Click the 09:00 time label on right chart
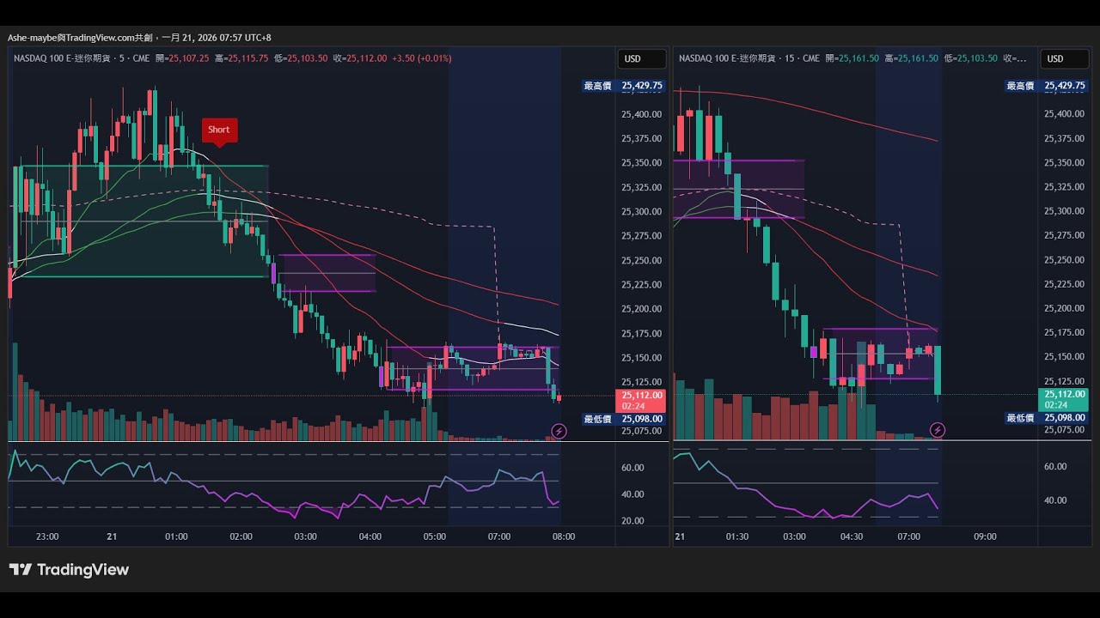Image resolution: width=1100 pixels, height=618 pixels. tap(985, 536)
